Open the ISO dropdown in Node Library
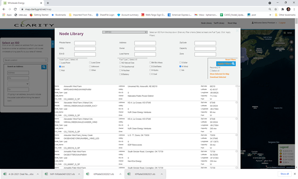298x179 pixels. pyautogui.click(x=125, y=32)
